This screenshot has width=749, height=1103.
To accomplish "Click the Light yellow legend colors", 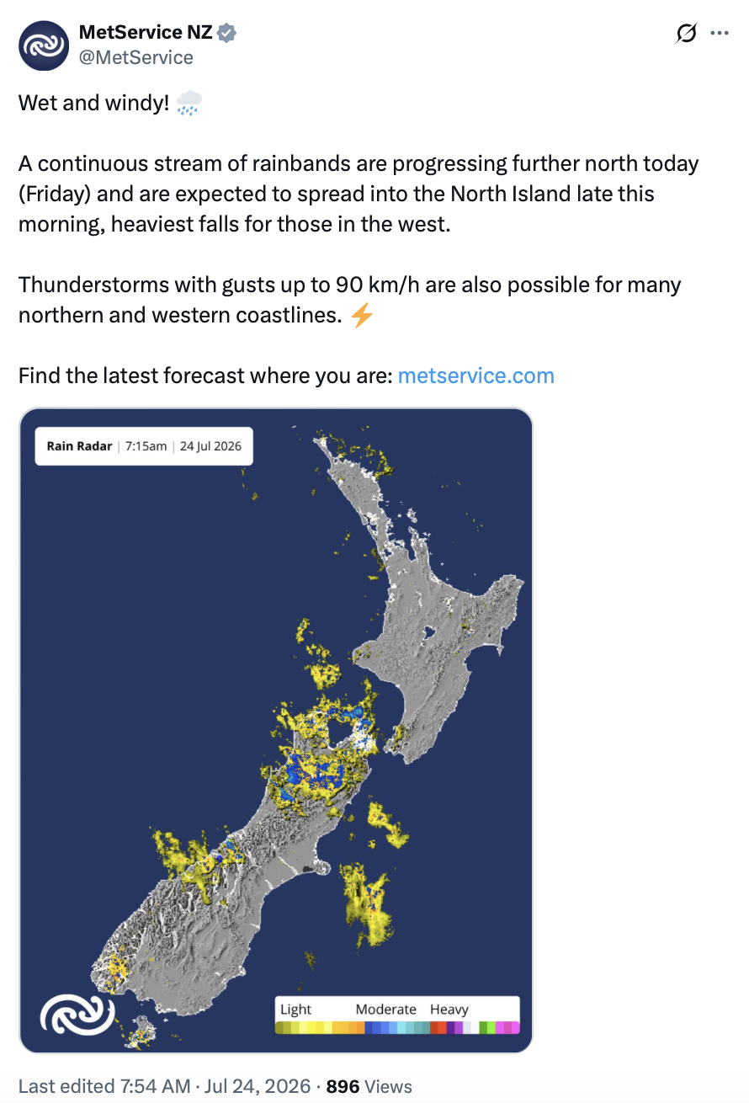I will click(320, 1027).
